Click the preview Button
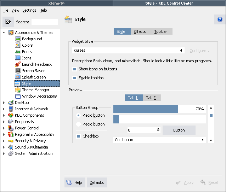 point(179,130)
